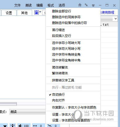Click the home icon in title bar

(x=80, y=5)
